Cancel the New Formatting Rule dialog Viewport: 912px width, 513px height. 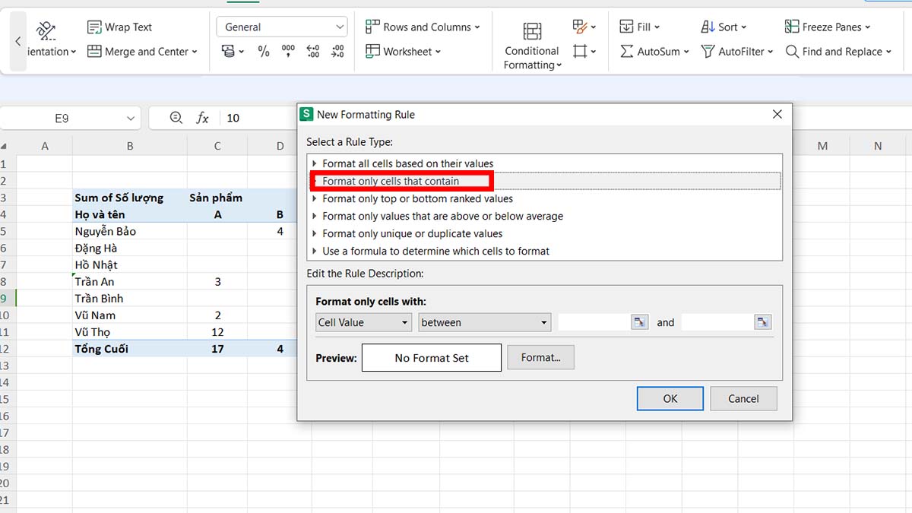[x=743, y=398]
